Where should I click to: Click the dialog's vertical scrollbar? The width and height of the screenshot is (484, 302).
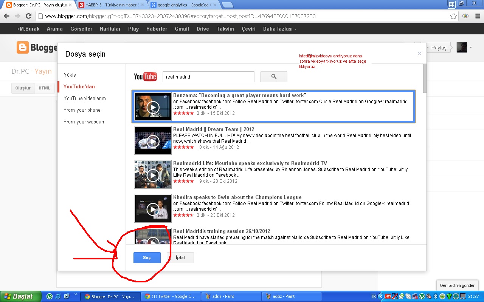point(425,79)
